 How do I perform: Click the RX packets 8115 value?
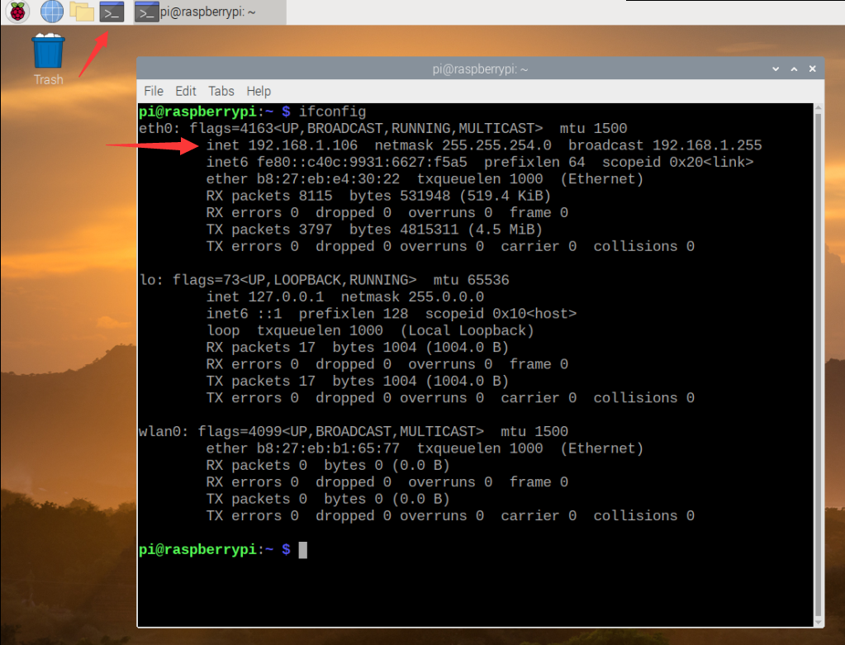316,196
